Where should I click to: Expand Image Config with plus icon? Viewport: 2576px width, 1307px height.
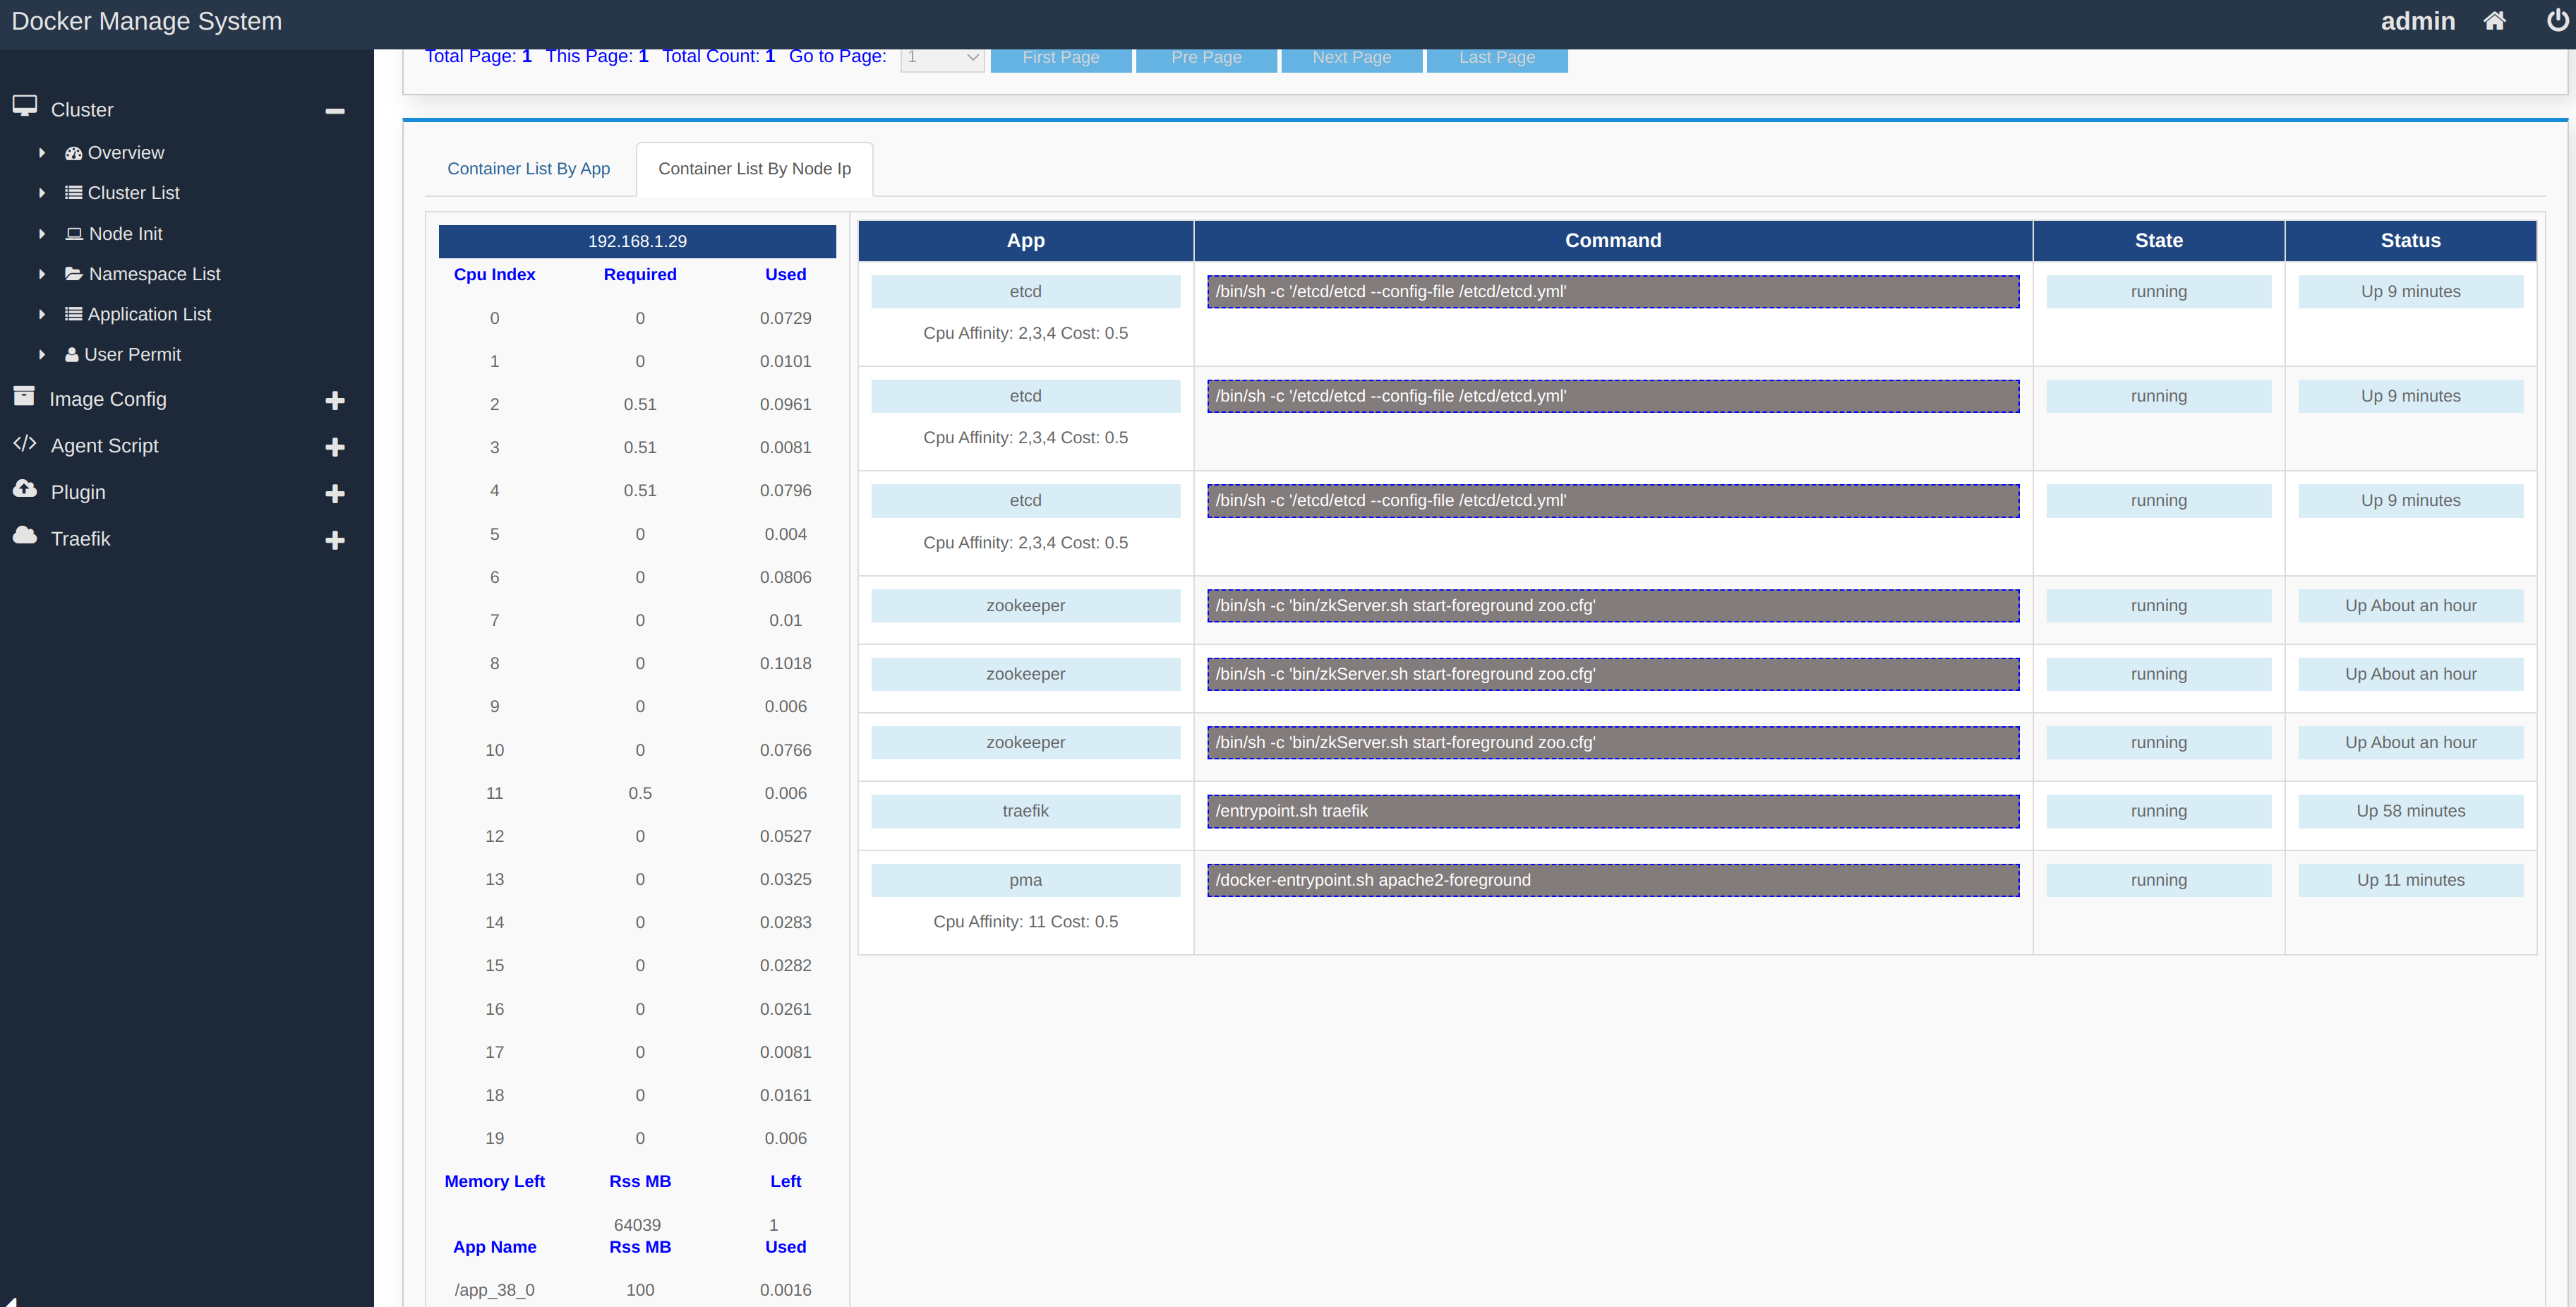335,400
